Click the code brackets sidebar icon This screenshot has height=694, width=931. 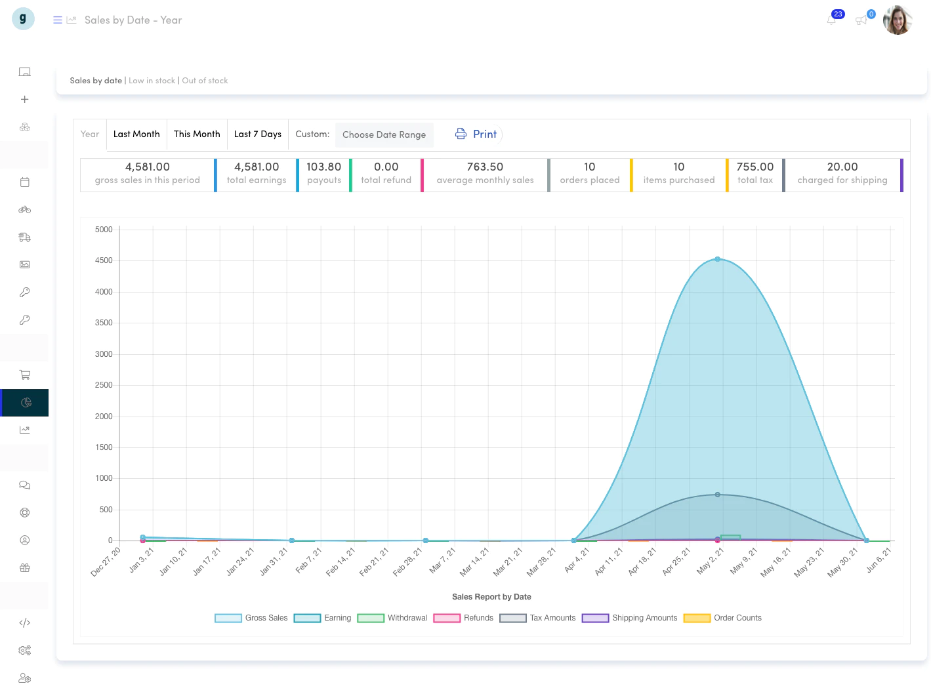click(x=25, y=623)
